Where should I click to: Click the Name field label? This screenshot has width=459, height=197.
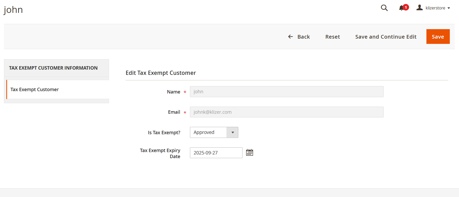[x=173, y=92]
